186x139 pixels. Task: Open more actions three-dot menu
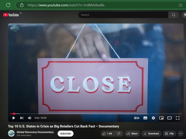180,133
